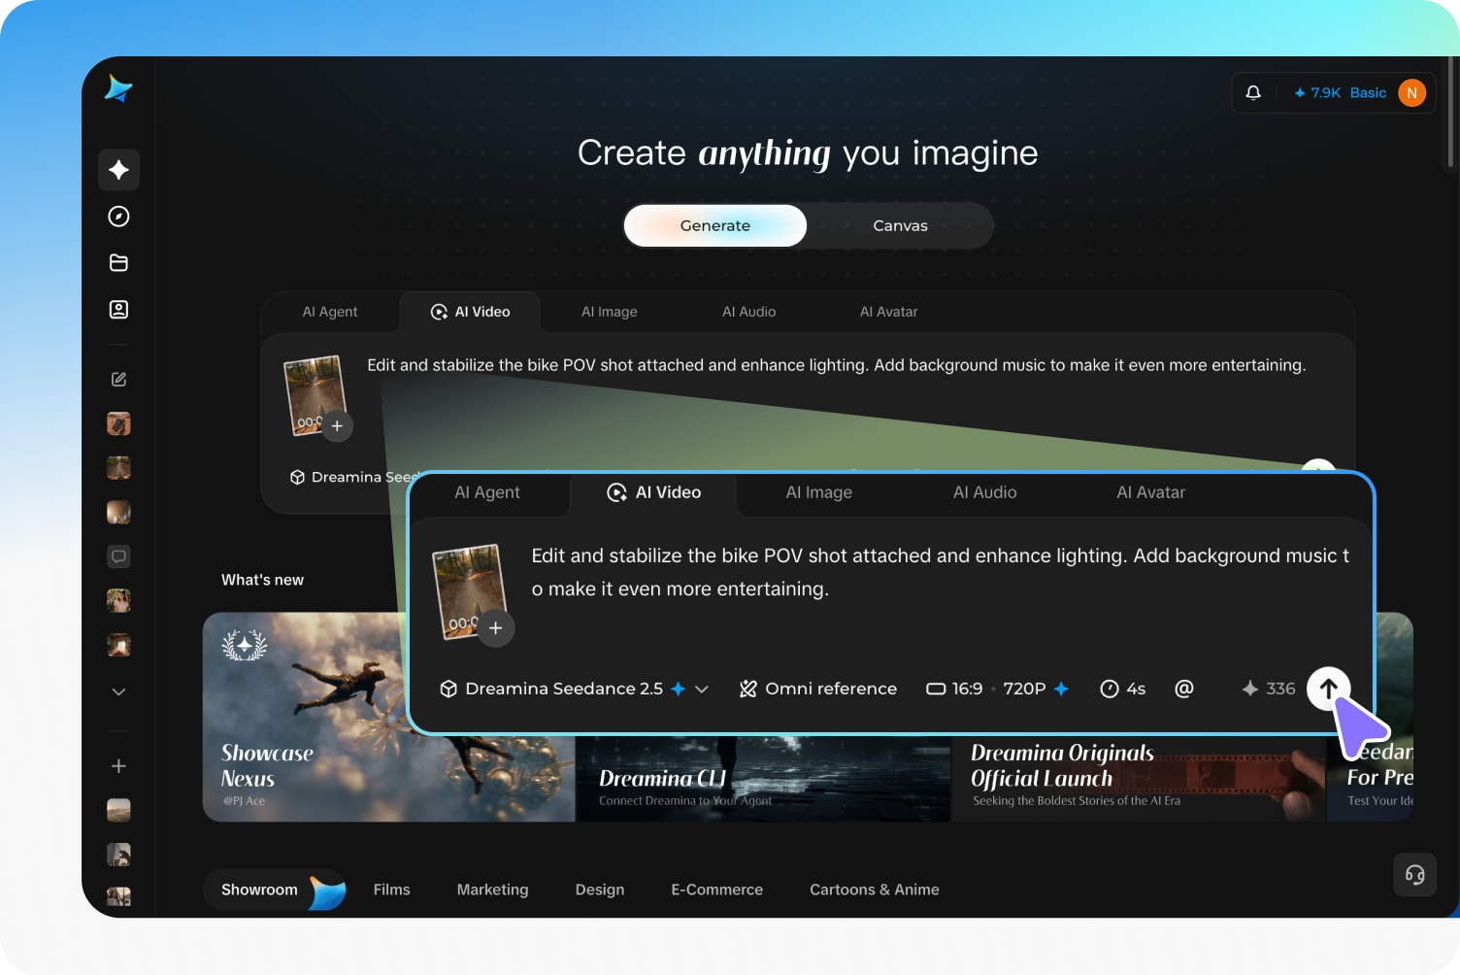
Task: Open the E-Commerce category
Action: point(717,890)
